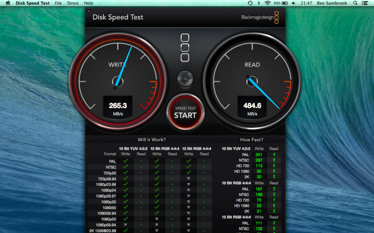This screenshot has height=233, width=374.
Task: Click 12 Bit RGB PAL write value 111
Action: pyautogui.click(x=259, y=223)
